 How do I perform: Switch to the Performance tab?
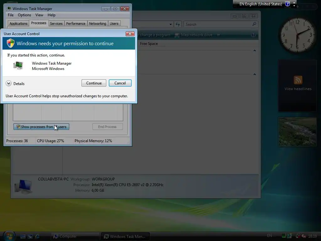(x=76, y=24)
